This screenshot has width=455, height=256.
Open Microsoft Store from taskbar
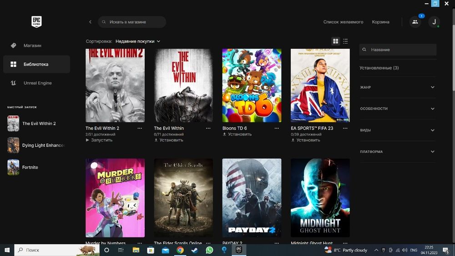click(x=151, y=250)
